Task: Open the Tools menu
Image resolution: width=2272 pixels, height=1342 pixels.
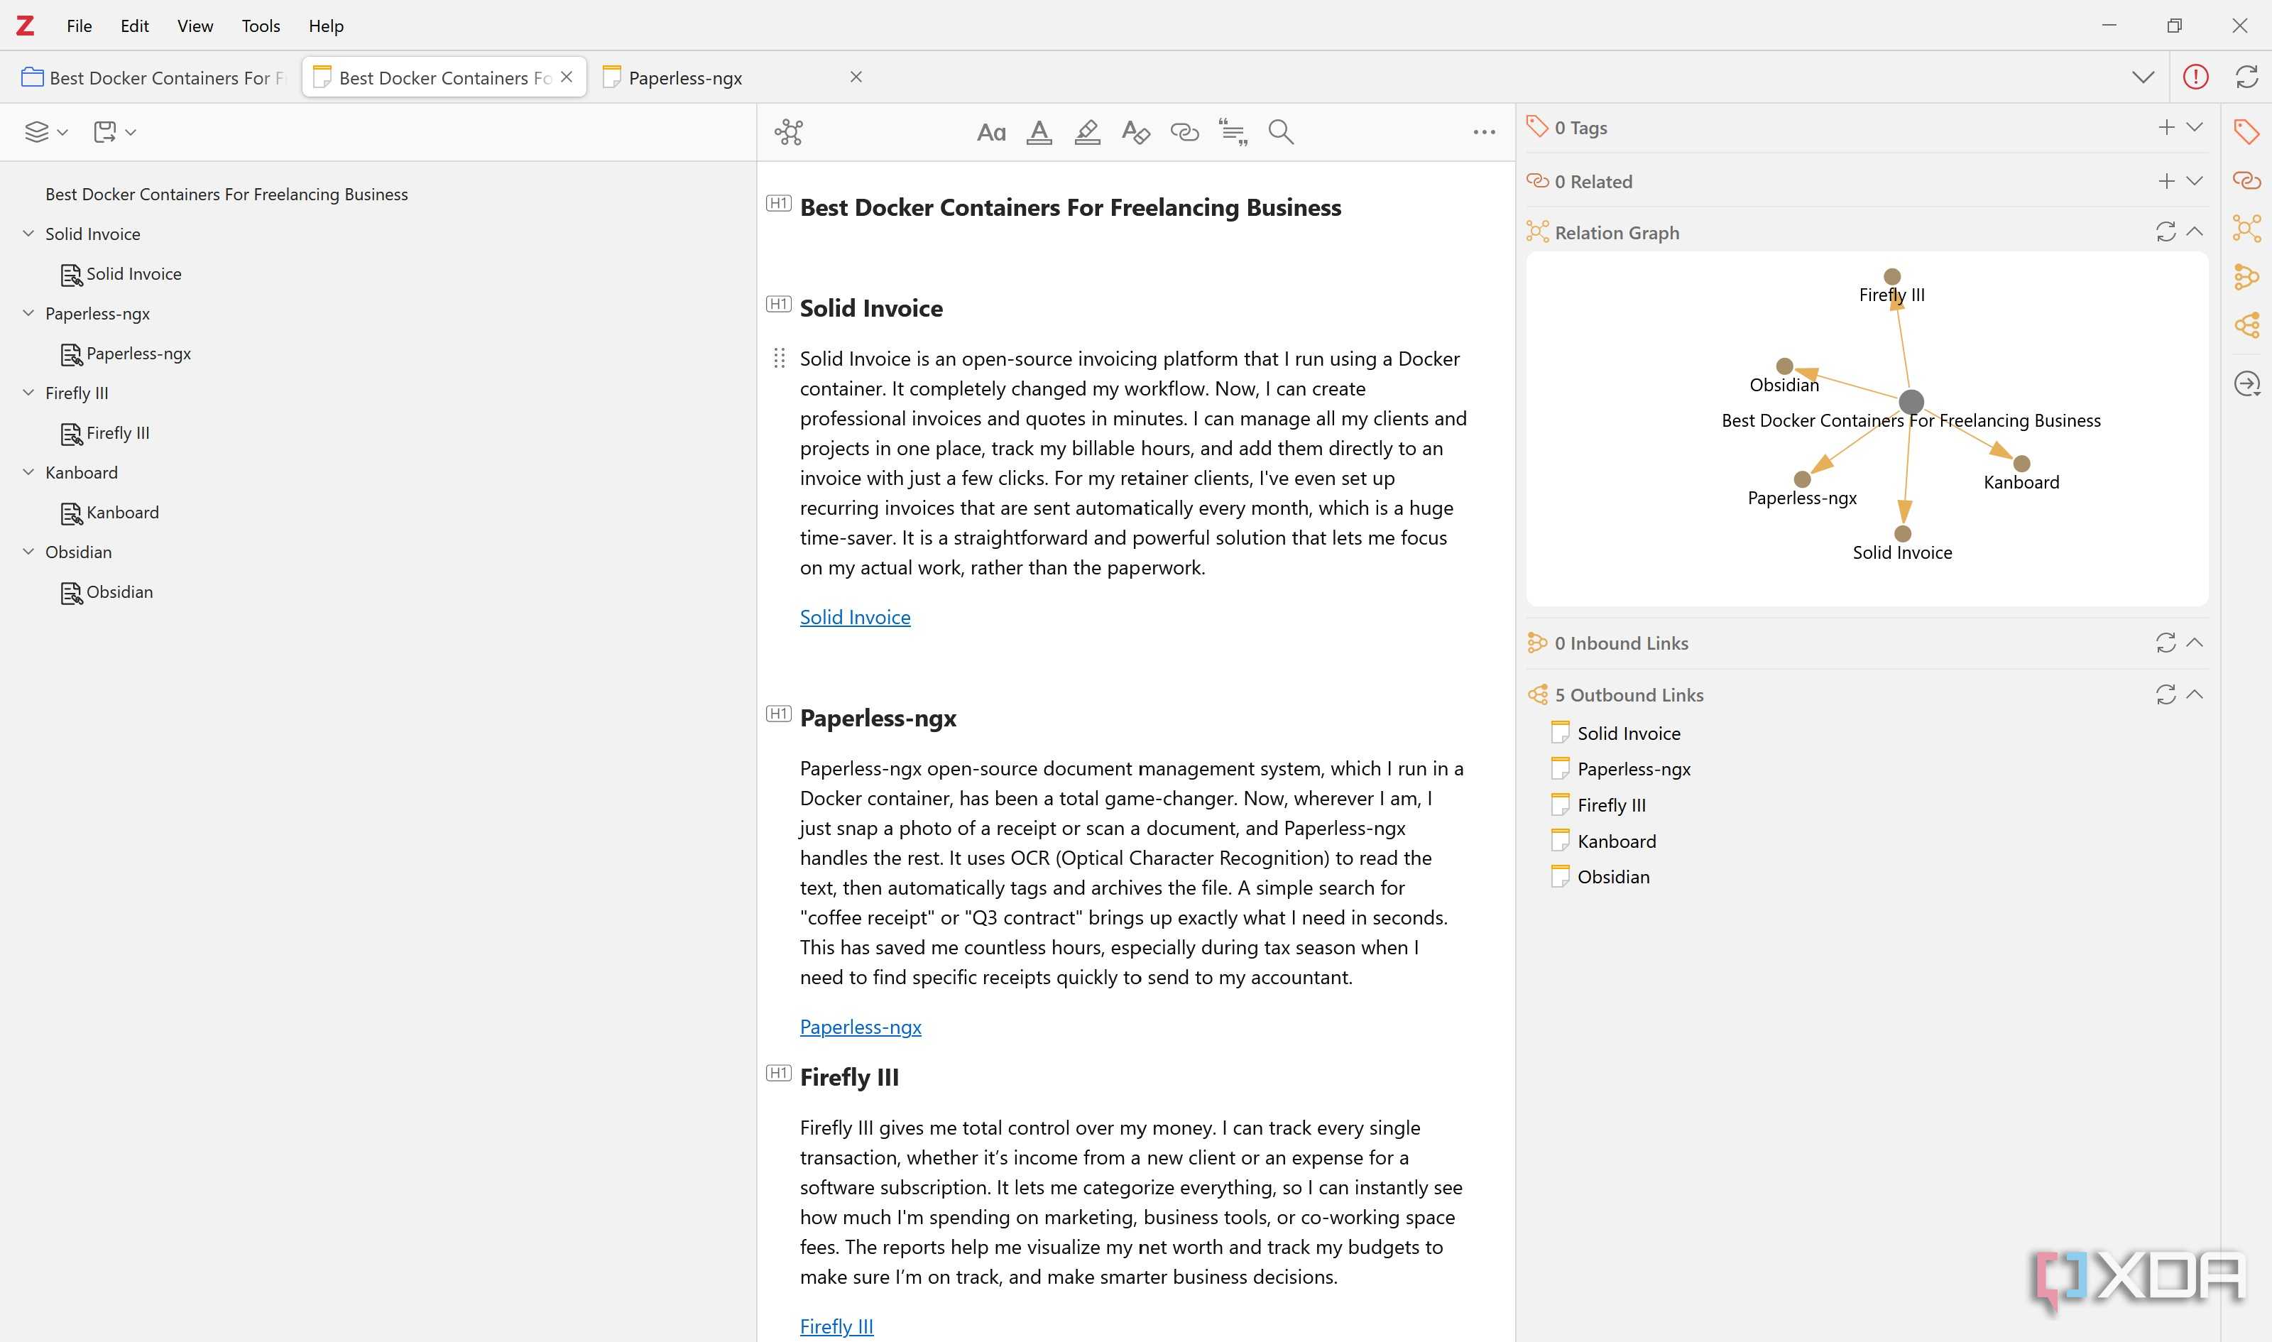Action: click(x=261, y=26)
